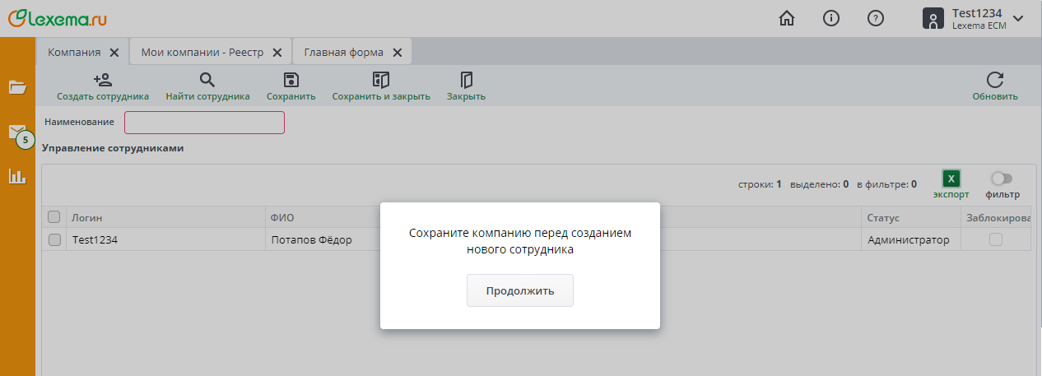Toggle the фильтр switch

pyautogui.click(x=1002, y=179)
